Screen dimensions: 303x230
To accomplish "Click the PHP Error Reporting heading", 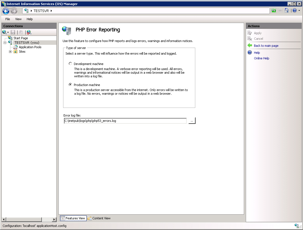I will (98, 30).
